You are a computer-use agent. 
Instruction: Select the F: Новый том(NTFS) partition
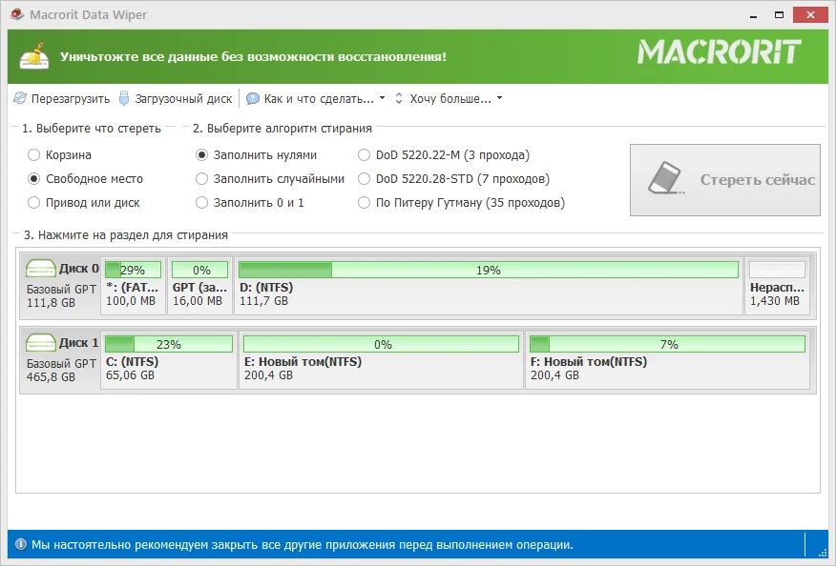(x=667, y=360)
